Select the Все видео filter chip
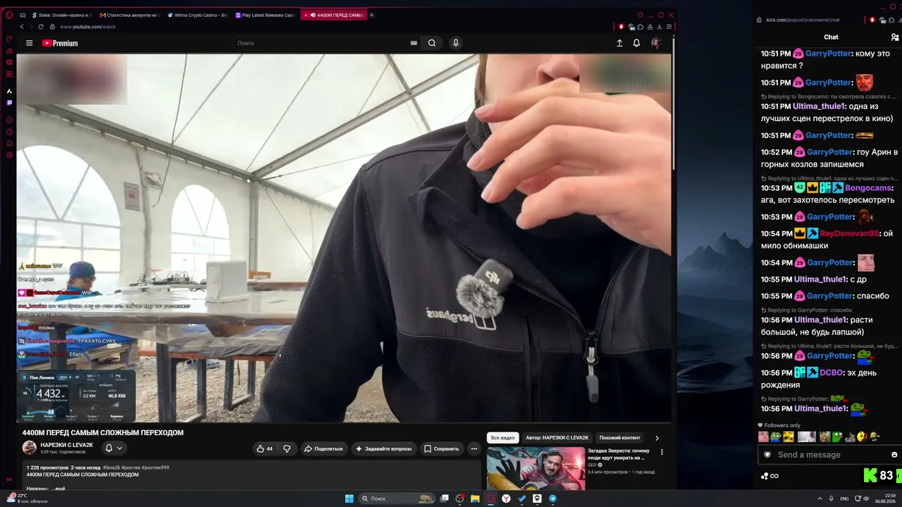Viewport: 902px width, 507px height. point(503,438)
